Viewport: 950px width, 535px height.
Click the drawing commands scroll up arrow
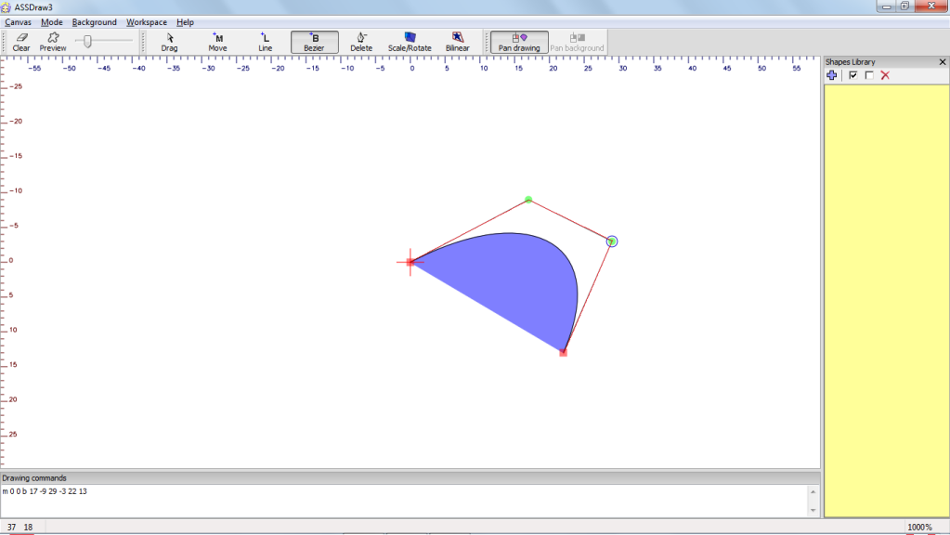point(813,492)
